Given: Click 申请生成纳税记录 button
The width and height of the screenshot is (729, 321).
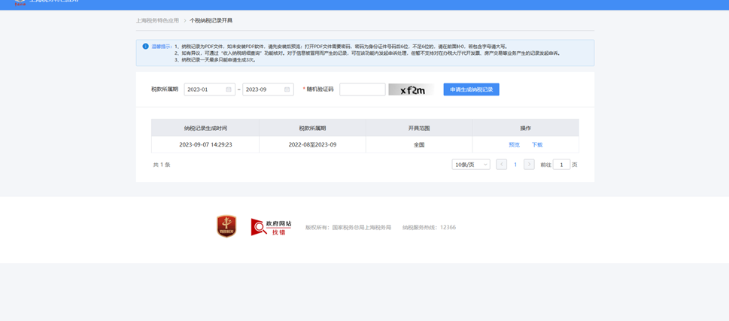Looking at the screenshot, I should click(471, 89).
